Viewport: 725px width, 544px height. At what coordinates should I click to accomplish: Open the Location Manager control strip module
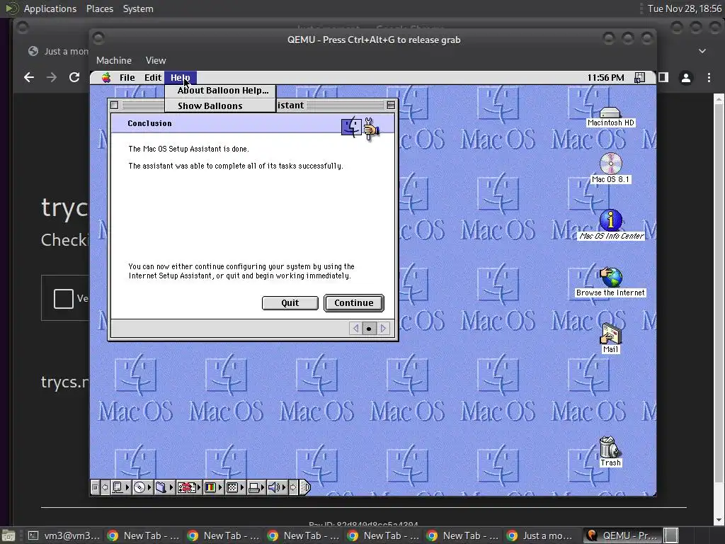coord(189,487)
